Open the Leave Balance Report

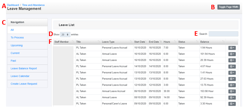click(27, 68)
